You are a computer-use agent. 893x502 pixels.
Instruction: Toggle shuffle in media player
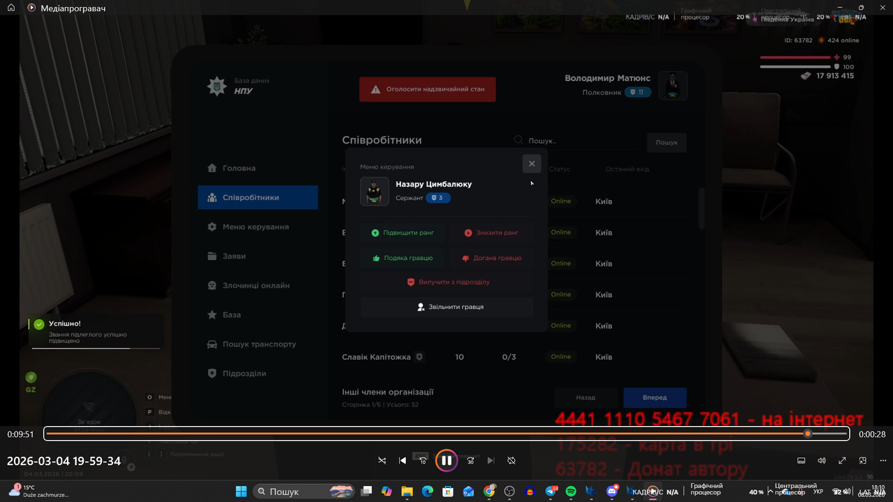point(382,460)
